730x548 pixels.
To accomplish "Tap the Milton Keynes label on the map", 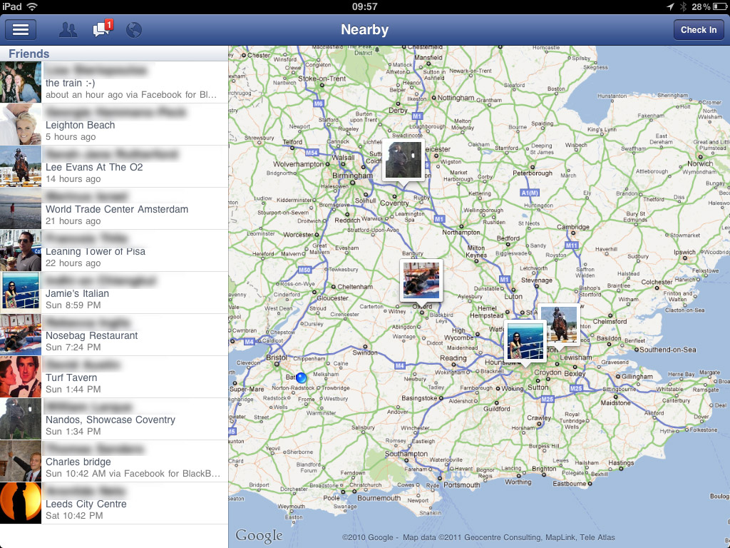I will point(476,252).
